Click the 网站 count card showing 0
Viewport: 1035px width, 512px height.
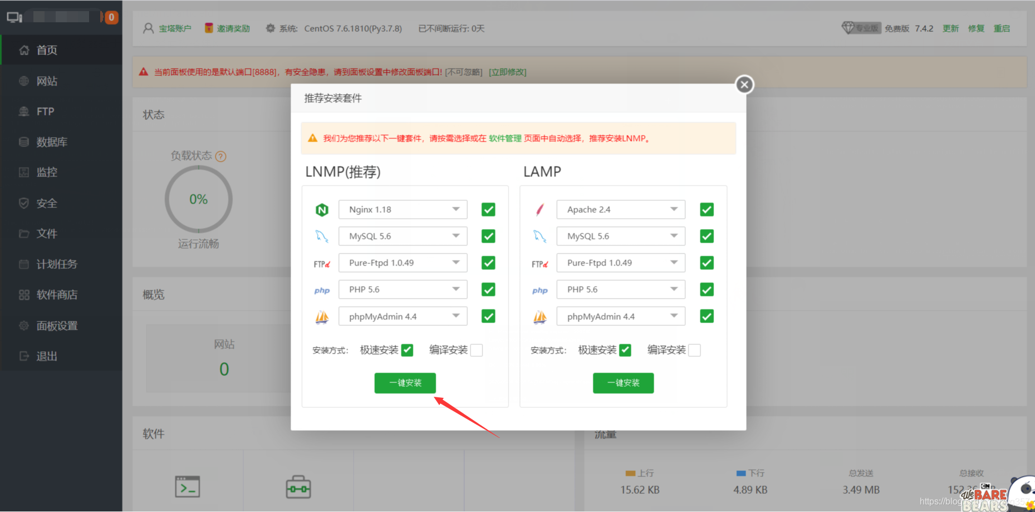(x=224, y=359)
